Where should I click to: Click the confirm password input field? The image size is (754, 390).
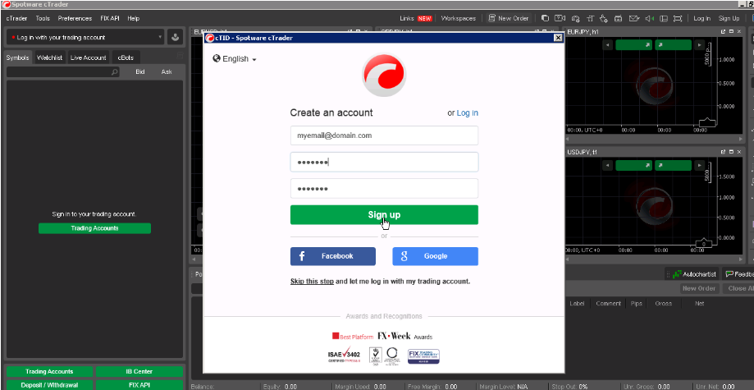(384, 188)
